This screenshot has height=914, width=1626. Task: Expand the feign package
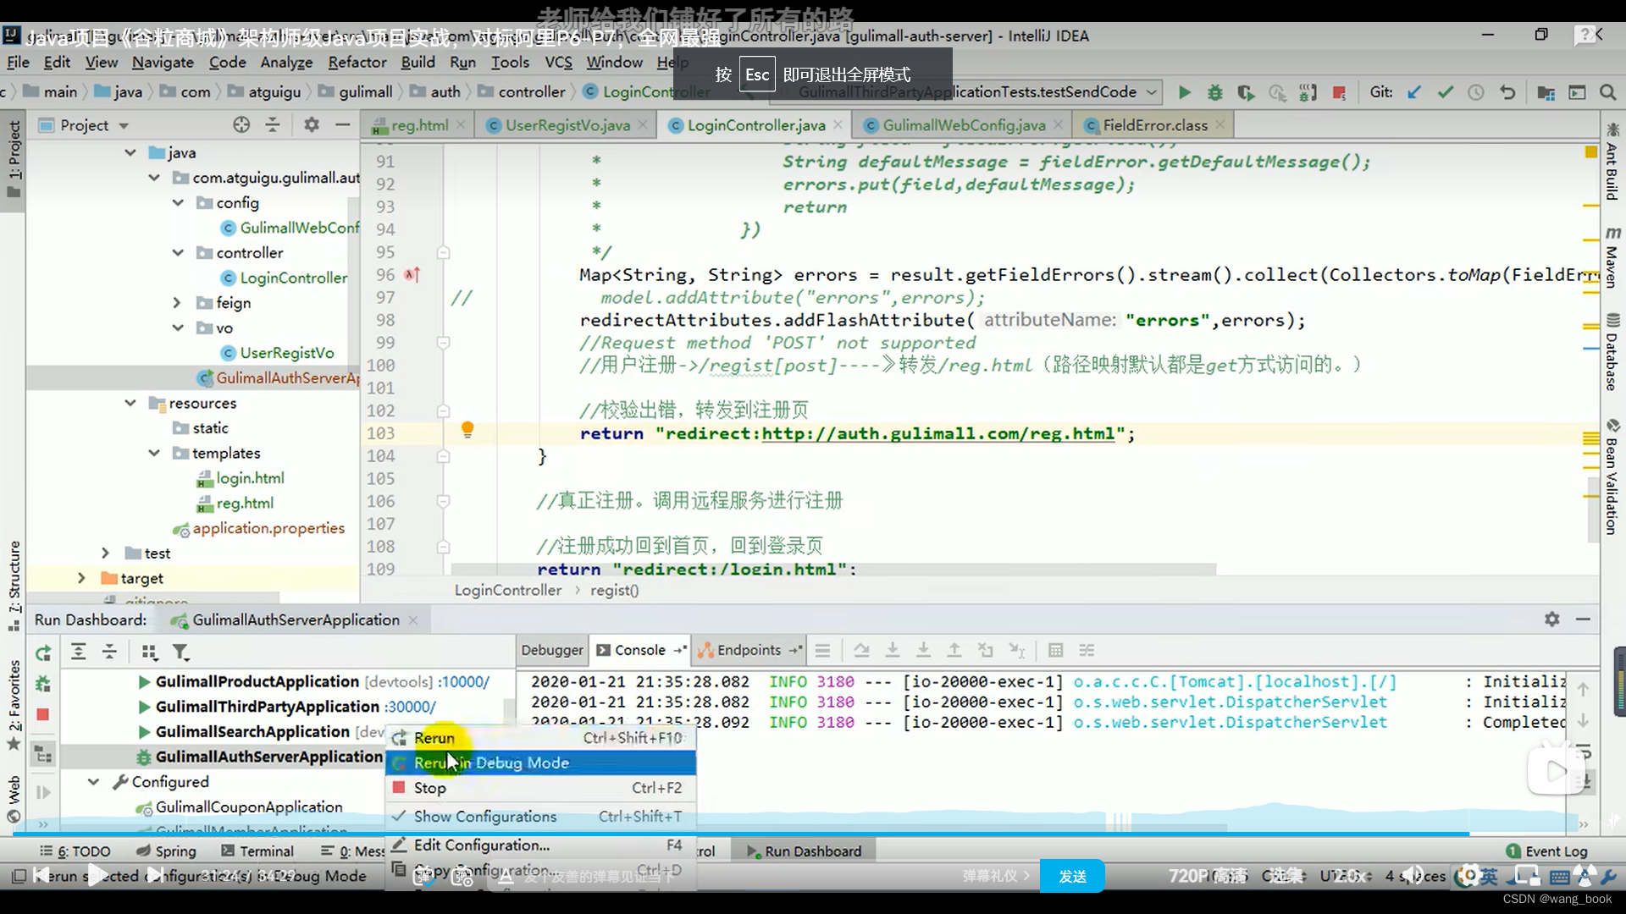178,302
